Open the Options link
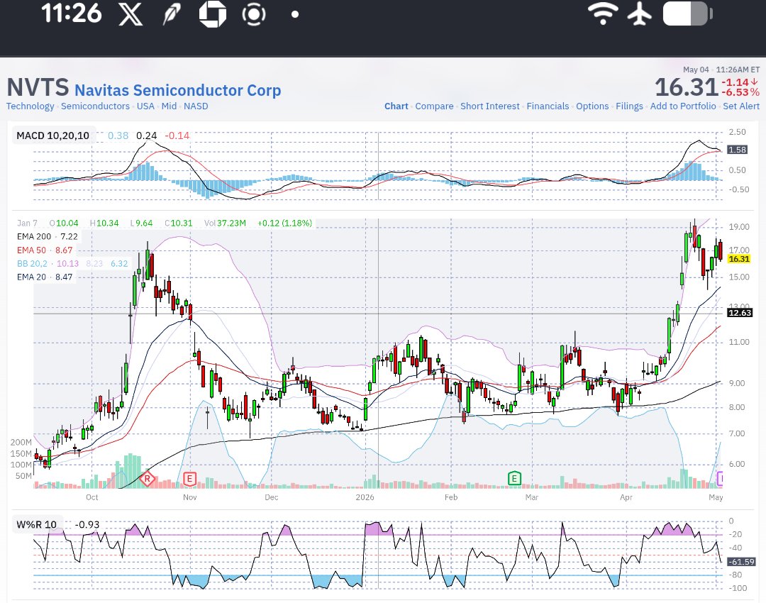This screenshot has height=603, width=766. (x=592, y=106)
